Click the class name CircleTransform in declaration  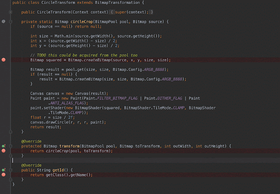(x=58, y=3)
